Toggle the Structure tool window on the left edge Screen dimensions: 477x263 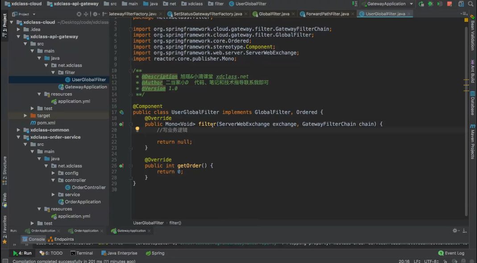4,170
